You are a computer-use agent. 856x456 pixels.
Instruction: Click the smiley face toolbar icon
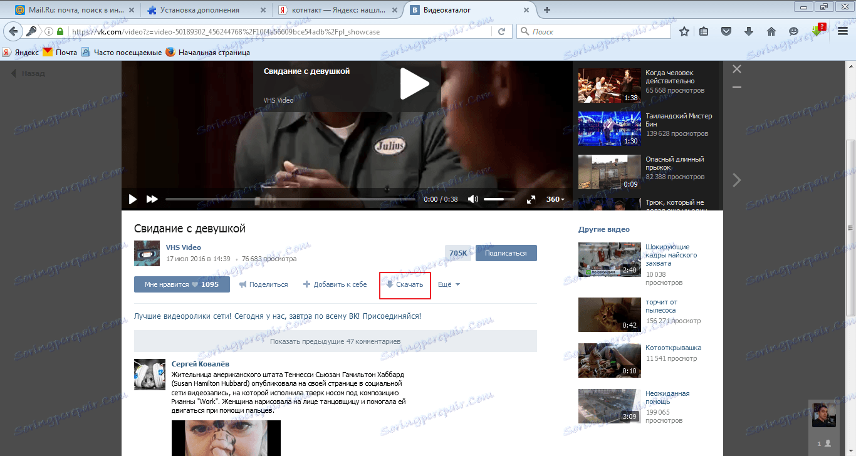click(x=793, y=31)
